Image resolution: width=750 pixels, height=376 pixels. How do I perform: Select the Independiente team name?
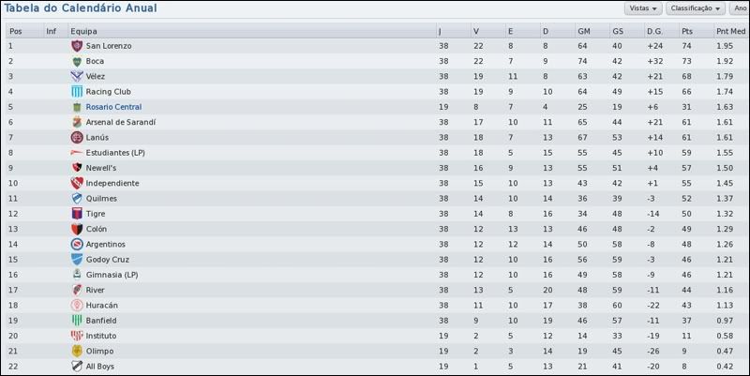pyautogui.click(x=112, y=183)
